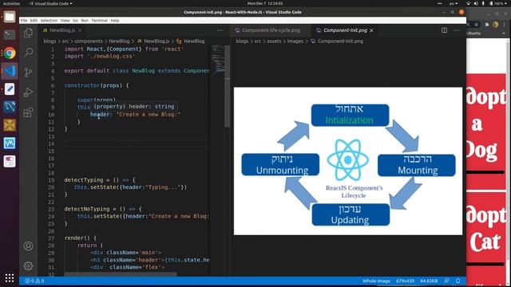Open the Visual Studio Code app menu in top bar
This screenshot has height=287, width=511.
pyautogui.click(x=51, y=3)
